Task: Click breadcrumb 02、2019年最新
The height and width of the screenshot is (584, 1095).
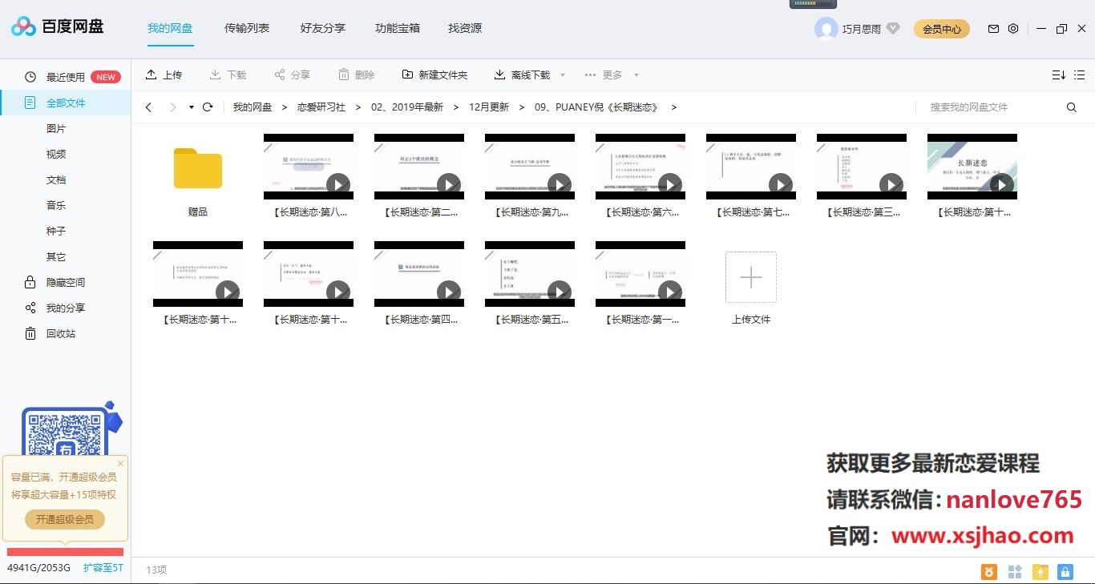Action: pyautogui.click(x=407, y=107)
